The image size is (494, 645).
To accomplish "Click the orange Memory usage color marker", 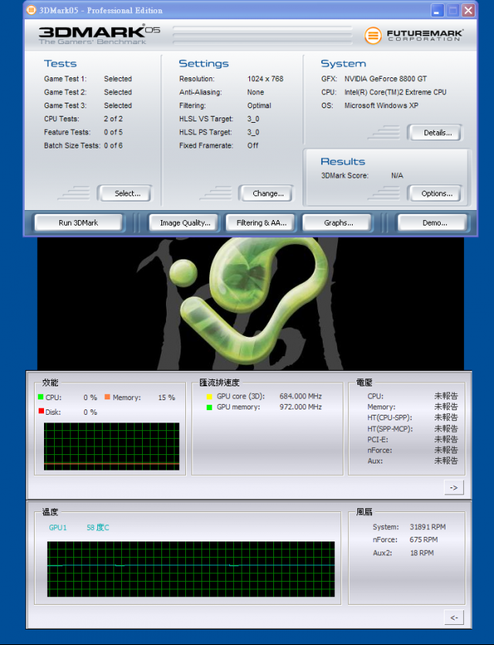I will 107,397.
